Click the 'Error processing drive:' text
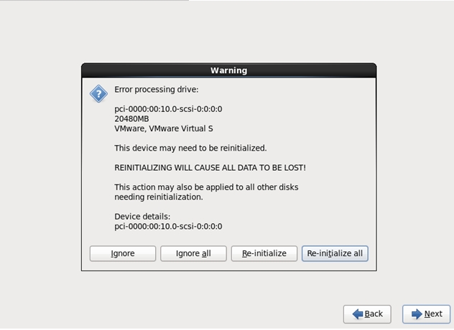The width and height of the screenshot is (454, 330). tap(157, 90)
